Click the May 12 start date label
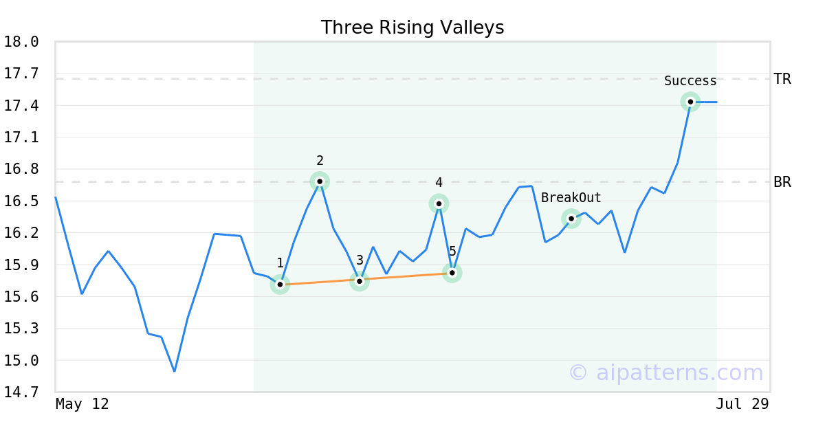825x433 pixels. pos(82,404)
